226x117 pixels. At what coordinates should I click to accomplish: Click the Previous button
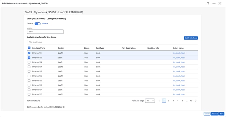(x=215, y=114)
